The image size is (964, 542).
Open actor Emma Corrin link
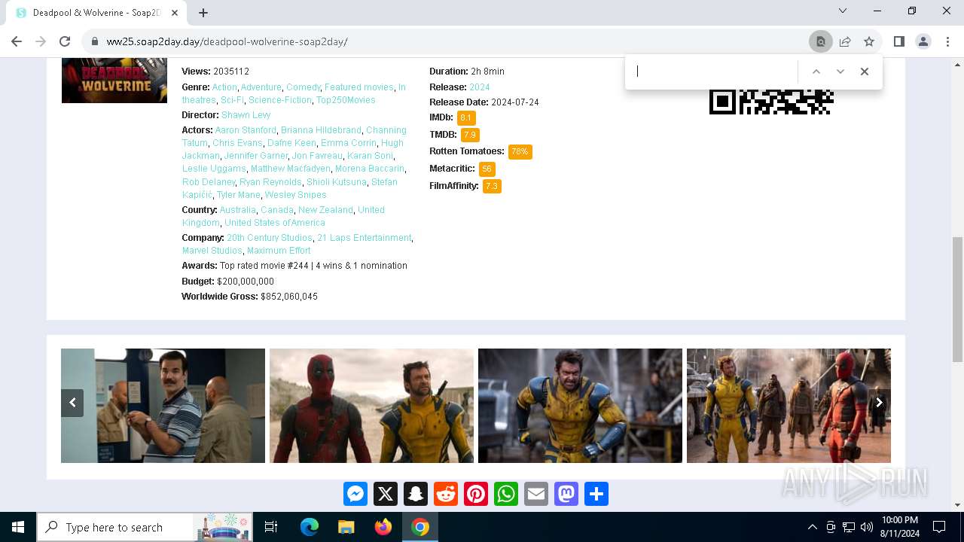click(x=349, y=143)
